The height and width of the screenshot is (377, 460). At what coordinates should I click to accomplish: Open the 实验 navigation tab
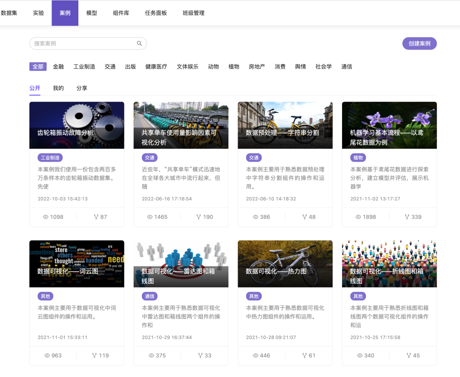(x=38, y=13)
